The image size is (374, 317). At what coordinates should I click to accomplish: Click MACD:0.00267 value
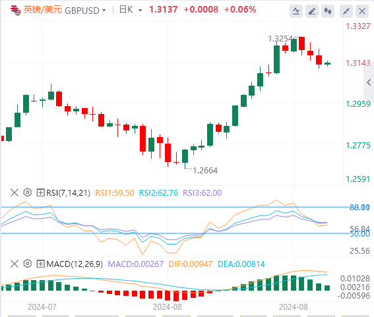136,264
